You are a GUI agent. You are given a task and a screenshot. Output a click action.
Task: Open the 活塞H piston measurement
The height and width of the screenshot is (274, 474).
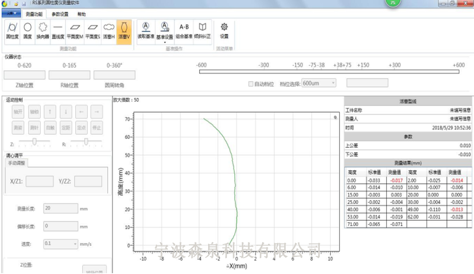click(109, 31)
